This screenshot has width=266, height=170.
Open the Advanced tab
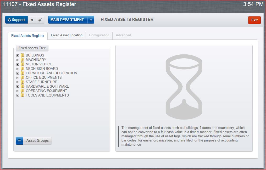click(x=123, y=35)
